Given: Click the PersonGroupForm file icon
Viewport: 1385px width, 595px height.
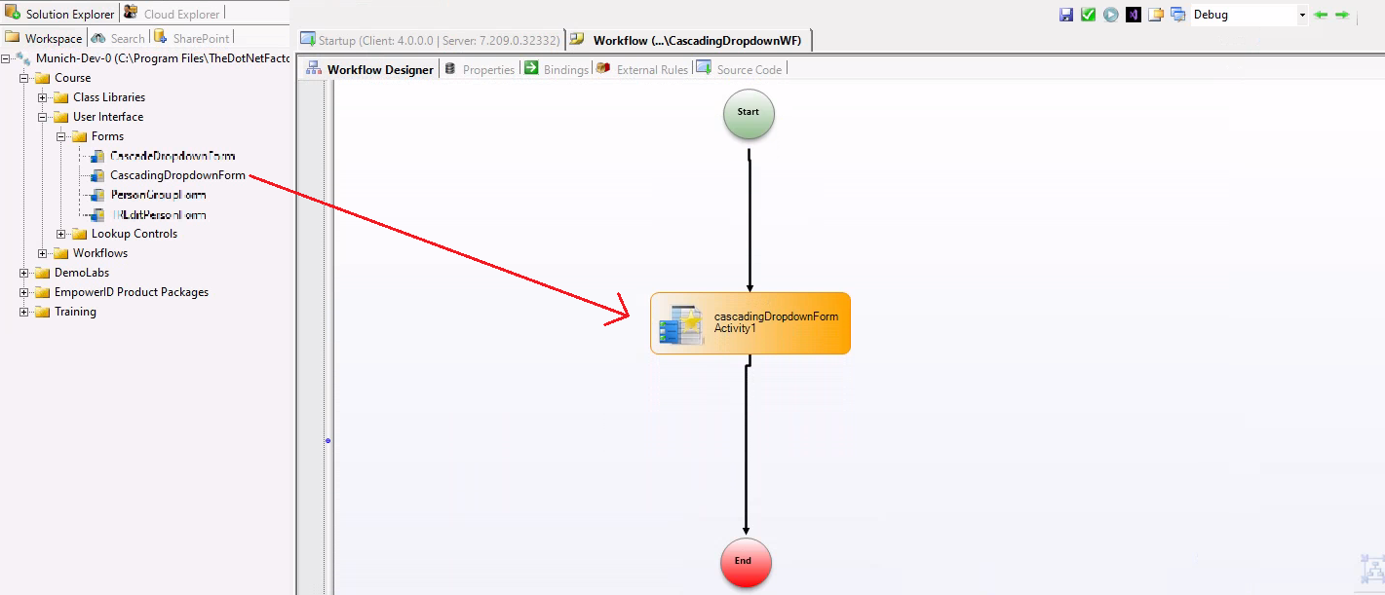Looking at the screenshot, I should (x=96, y=195).
